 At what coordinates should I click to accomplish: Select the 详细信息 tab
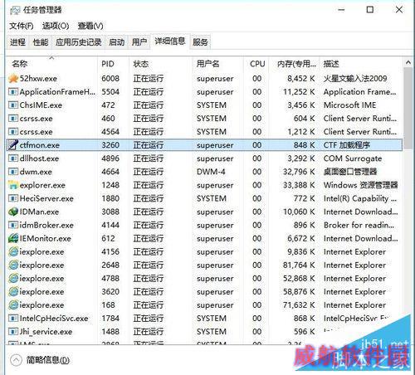pos(170,41)
